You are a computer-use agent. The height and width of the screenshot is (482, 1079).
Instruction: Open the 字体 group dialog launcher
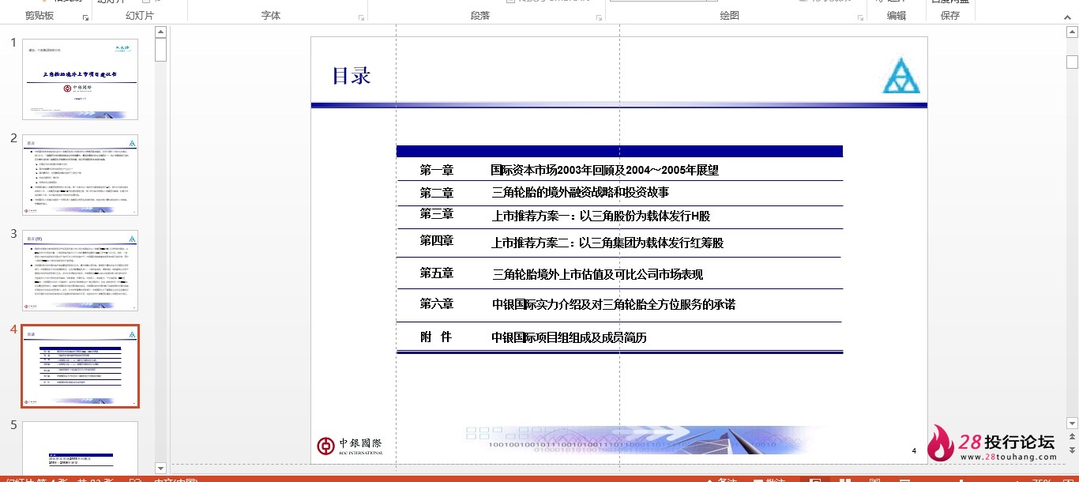[362, 17]
